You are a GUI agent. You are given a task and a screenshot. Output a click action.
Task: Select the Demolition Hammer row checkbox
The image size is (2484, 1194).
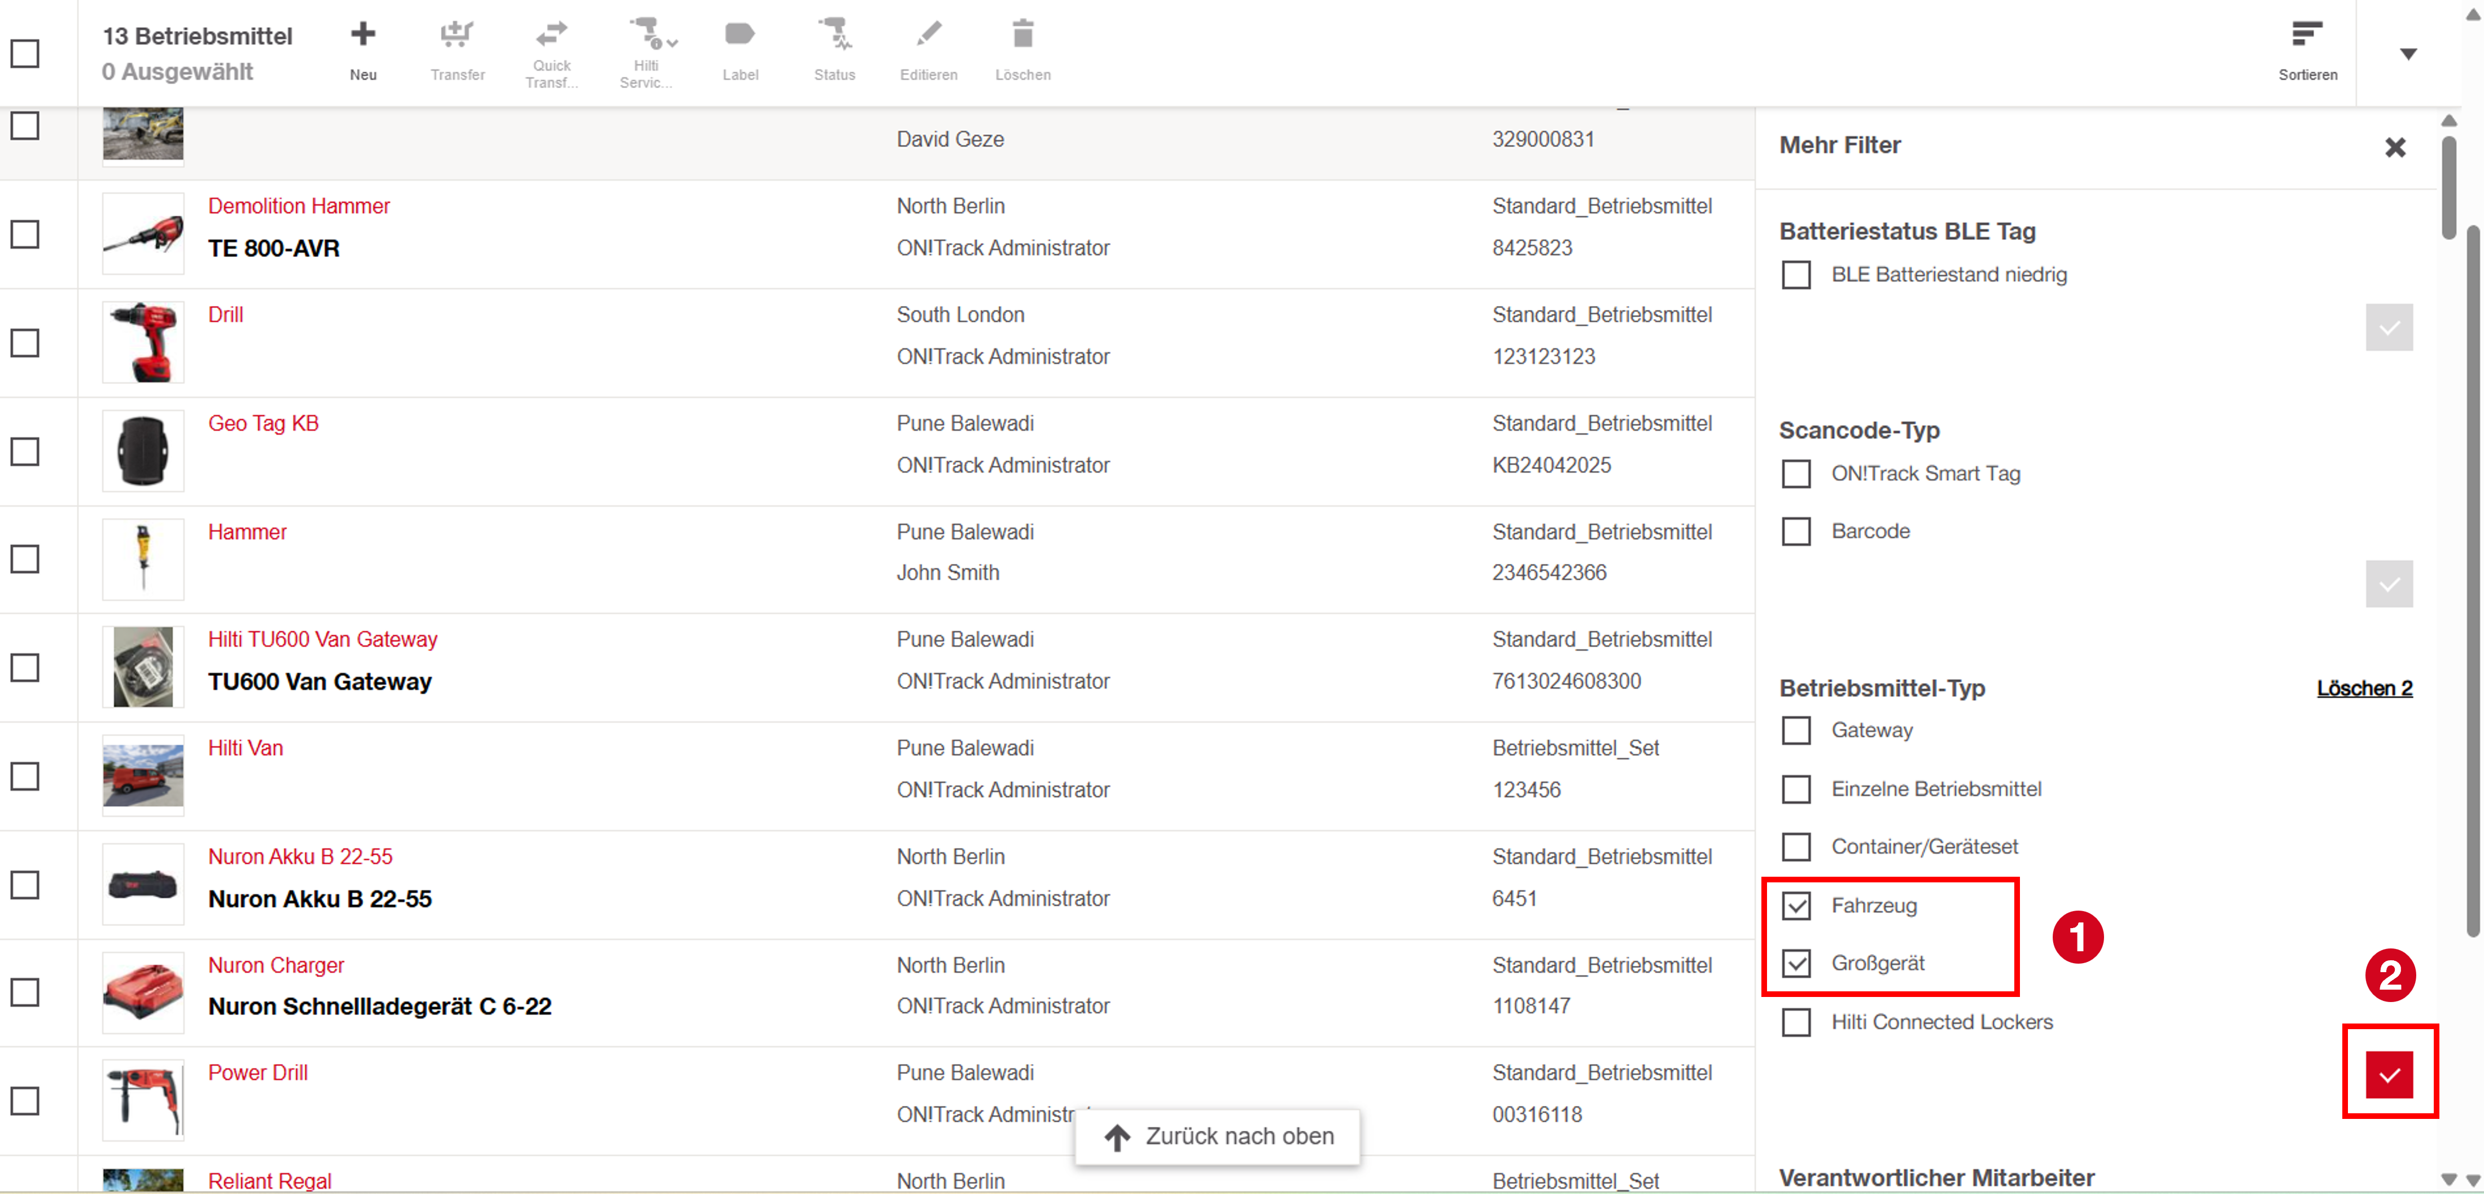pyautogui.click(x=25, y=234)
